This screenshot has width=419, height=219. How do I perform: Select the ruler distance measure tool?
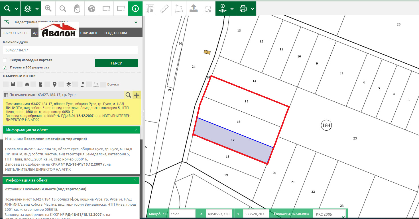coord(164,9)
